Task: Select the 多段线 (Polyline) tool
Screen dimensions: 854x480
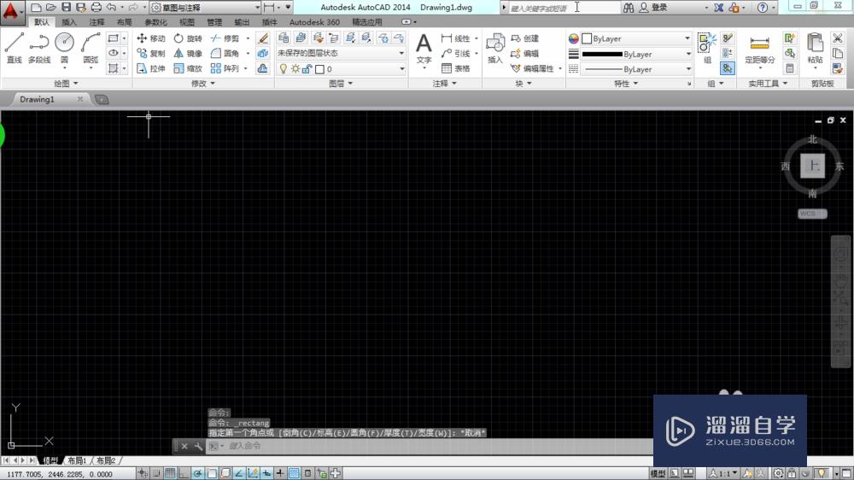Action: click(x=39, y=47)
